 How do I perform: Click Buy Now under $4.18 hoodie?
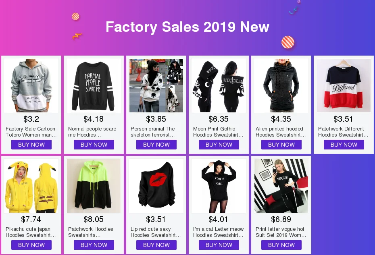[x=94, y=145]
